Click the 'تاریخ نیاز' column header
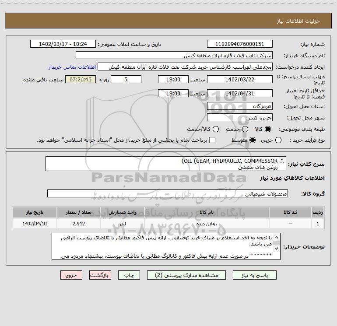The image size is (337, 326). (x=35, y=212)
